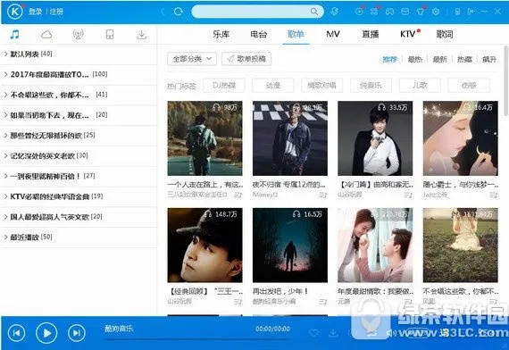509x350 pixels.
Task: Go back with the left arrow icon
Action: pos(163,12)
